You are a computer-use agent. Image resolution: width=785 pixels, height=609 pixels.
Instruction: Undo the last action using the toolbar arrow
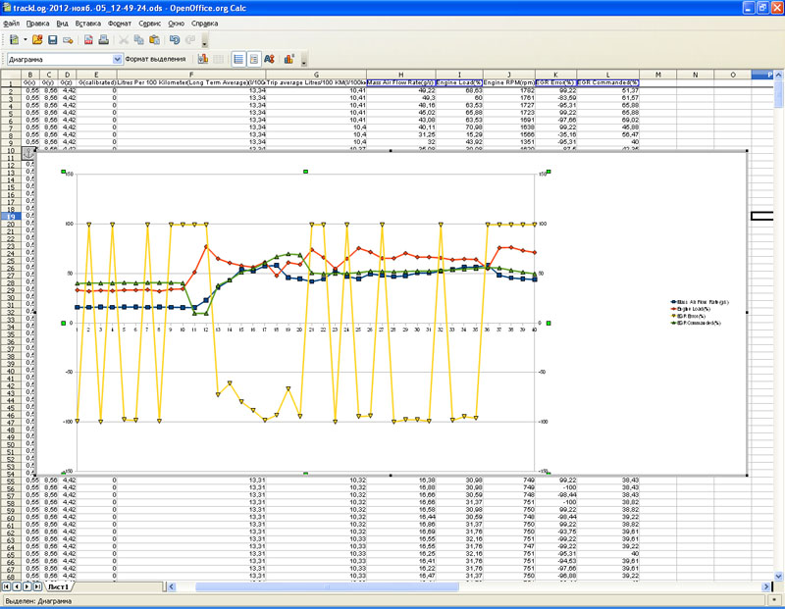tap(175, 40)
